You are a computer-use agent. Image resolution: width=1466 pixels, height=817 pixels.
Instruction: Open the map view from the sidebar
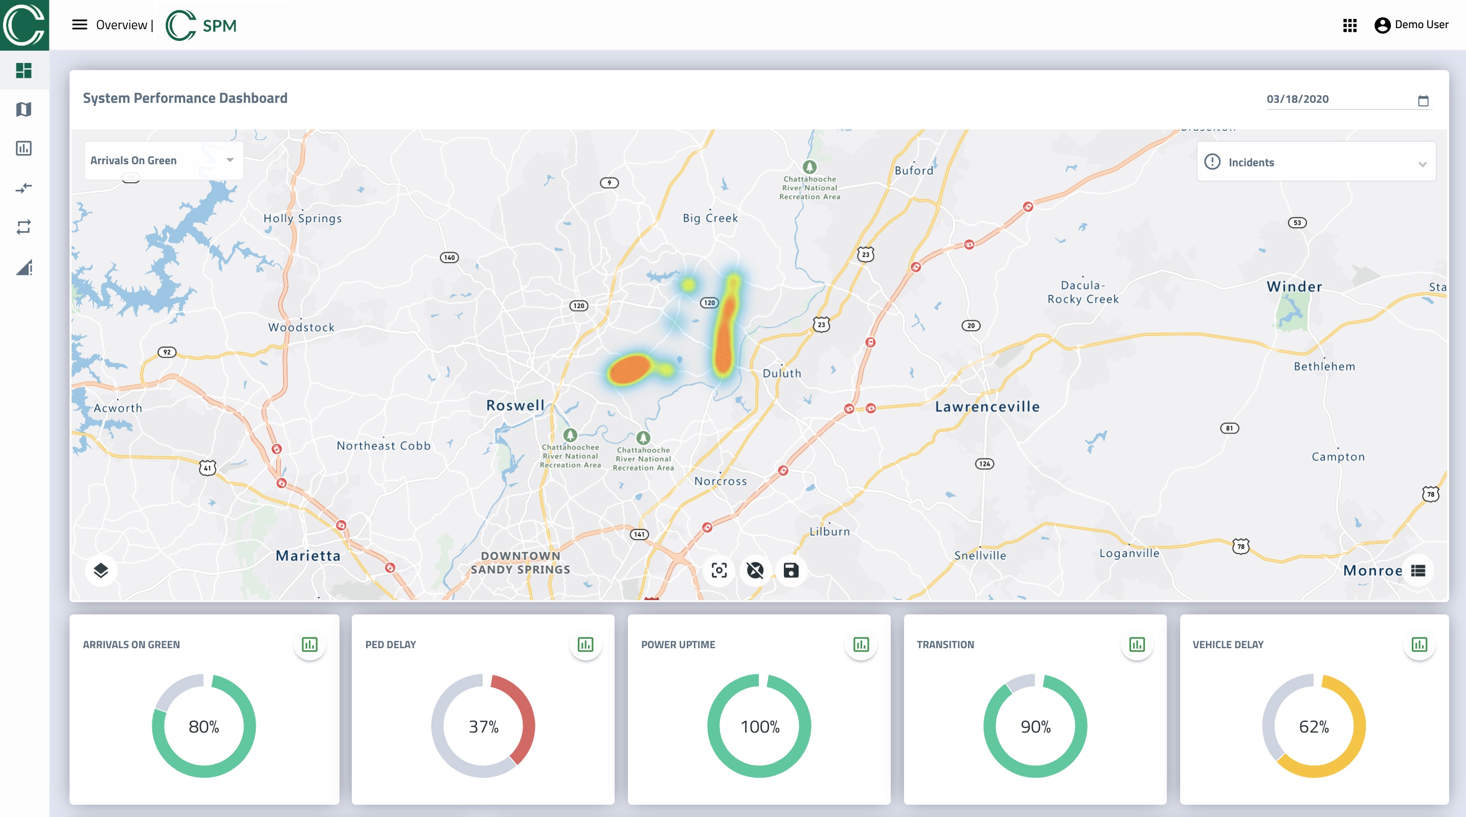[x=24, y=109]
